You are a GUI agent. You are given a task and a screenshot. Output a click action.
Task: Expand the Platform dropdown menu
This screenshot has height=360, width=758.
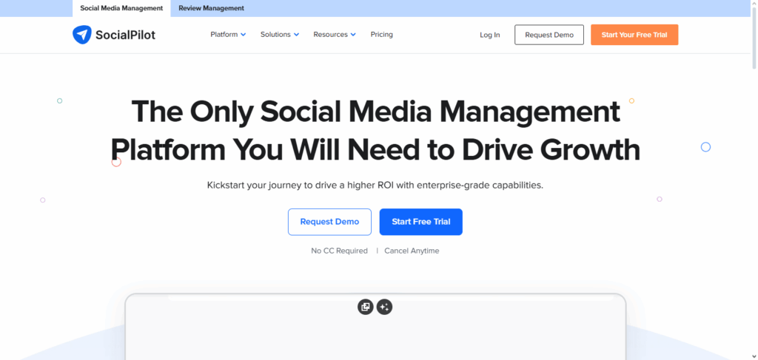pyautogui.click(x=228, y=35)
